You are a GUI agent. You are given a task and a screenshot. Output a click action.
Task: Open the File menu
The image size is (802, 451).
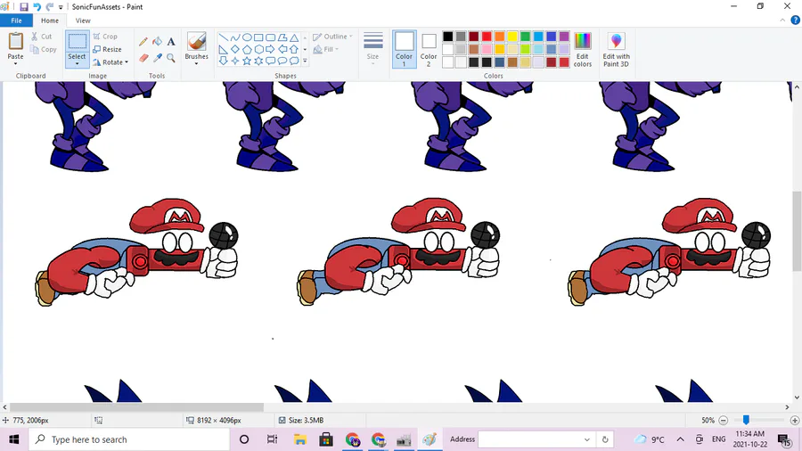pos(16,20)
